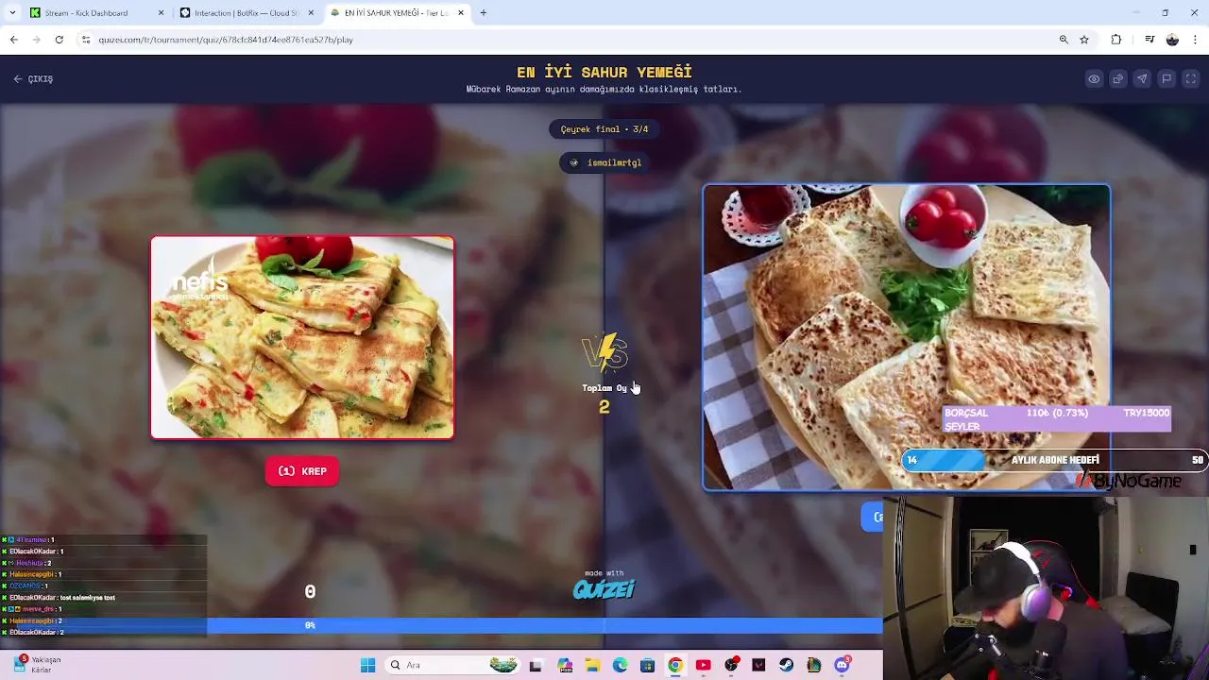This screenshot has width=1209, height=680.
Task: Open the tab search dropdown arrow
Action: point(13,13)
